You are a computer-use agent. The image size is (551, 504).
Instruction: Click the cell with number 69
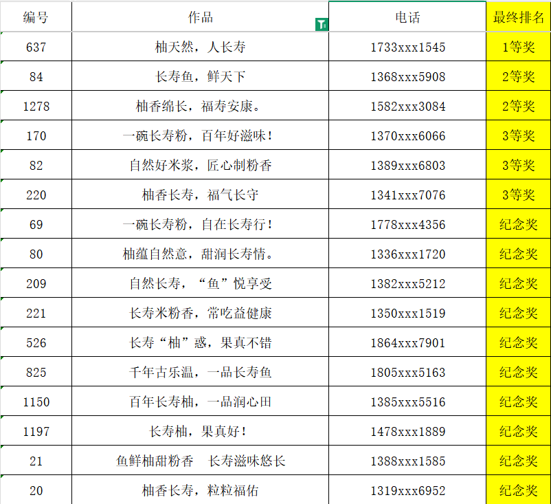click(36, 224)
